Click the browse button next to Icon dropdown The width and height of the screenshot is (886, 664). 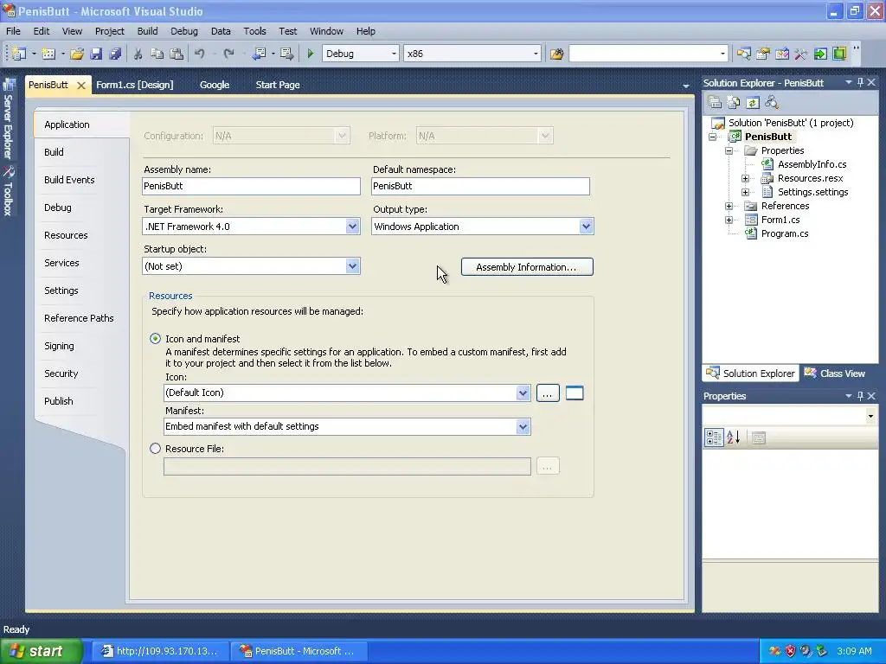[x=548, y=393]
